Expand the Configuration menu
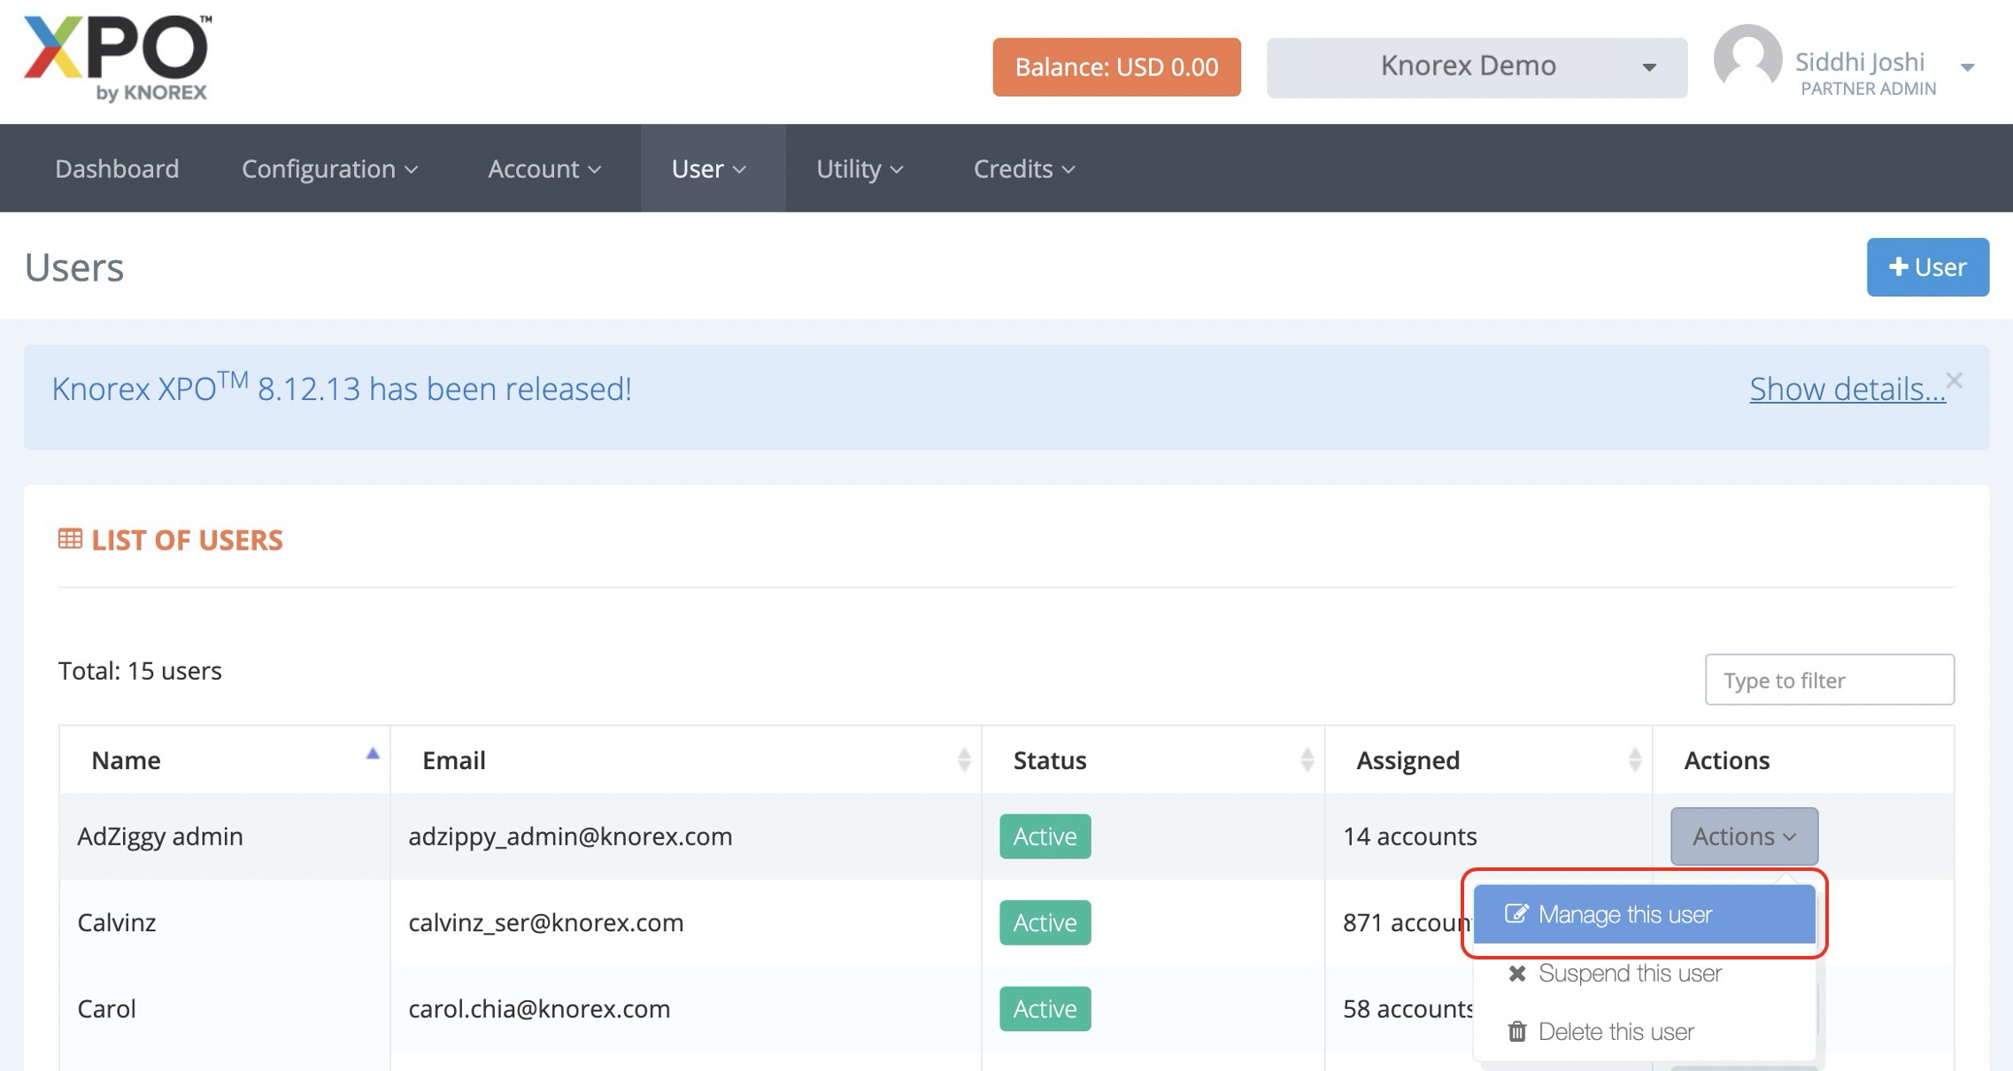The image size is (2013, 1071). coord(329,168)
